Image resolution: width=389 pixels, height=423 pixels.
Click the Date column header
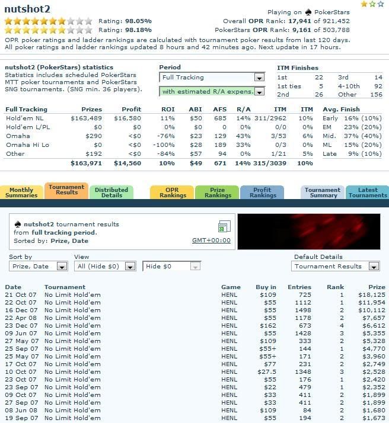[x=13, y=287]
